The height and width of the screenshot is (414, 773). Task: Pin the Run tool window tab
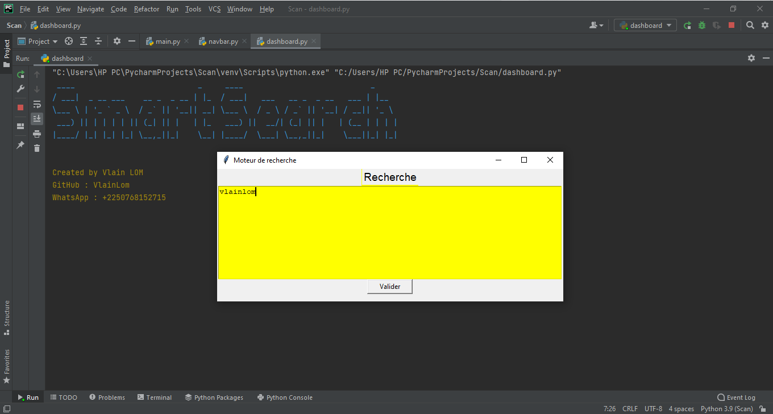coord(20,145)
